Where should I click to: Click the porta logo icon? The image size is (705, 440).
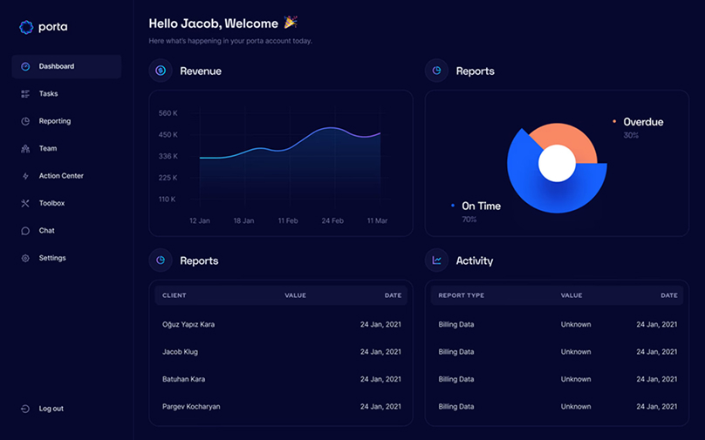click(x=26, y=27)
